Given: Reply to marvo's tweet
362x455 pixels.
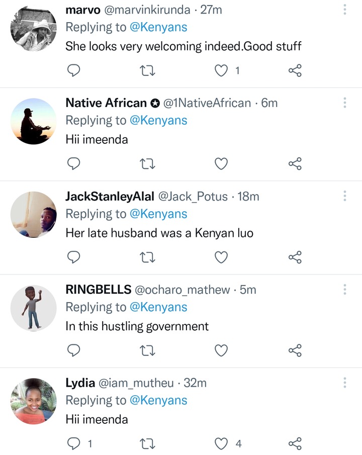Looking at the screenshot, I should tap(74, 70).
